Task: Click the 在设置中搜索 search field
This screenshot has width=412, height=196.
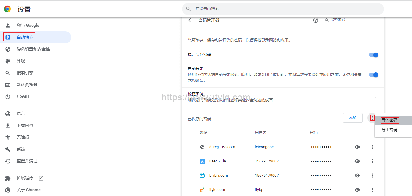Action: tap(282, 9)
